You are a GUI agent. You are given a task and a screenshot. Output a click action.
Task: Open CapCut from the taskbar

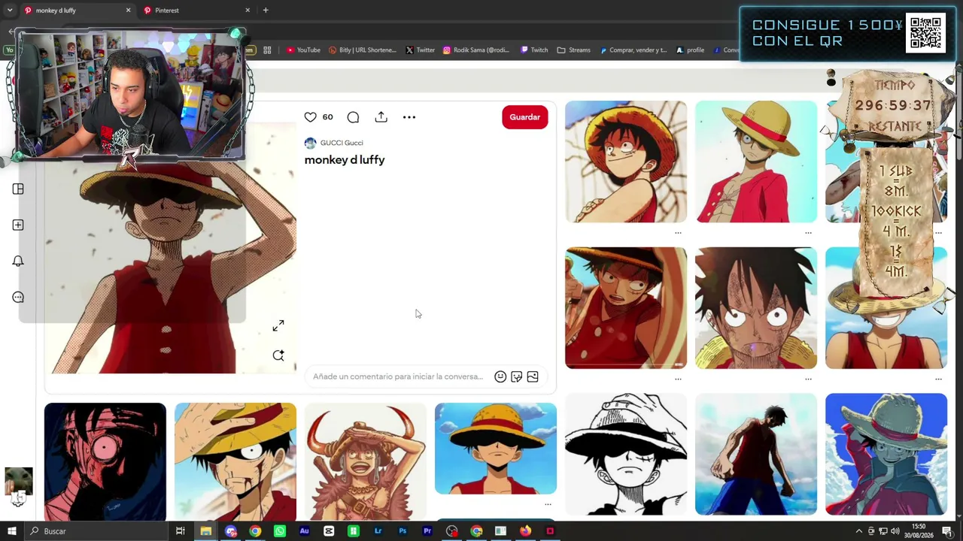click(x=329, y=531)
